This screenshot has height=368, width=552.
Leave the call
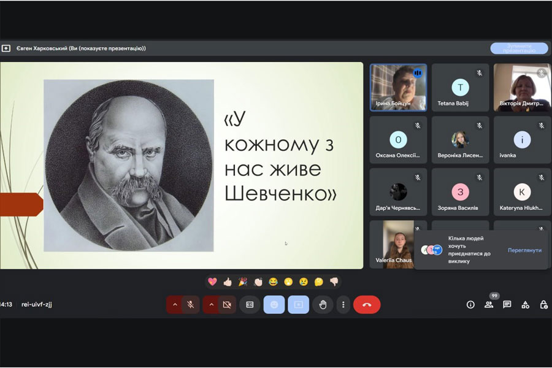367,305
